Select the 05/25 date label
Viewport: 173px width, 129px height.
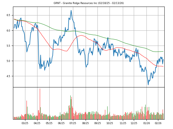click(x=49, y=123)
